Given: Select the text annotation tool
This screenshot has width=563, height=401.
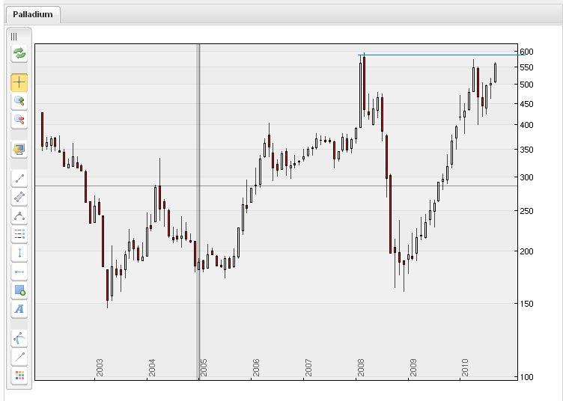Looking at the screenshot, I should [x=19, y=309].
